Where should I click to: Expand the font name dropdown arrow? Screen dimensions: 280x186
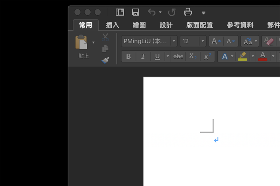point(174,41)
